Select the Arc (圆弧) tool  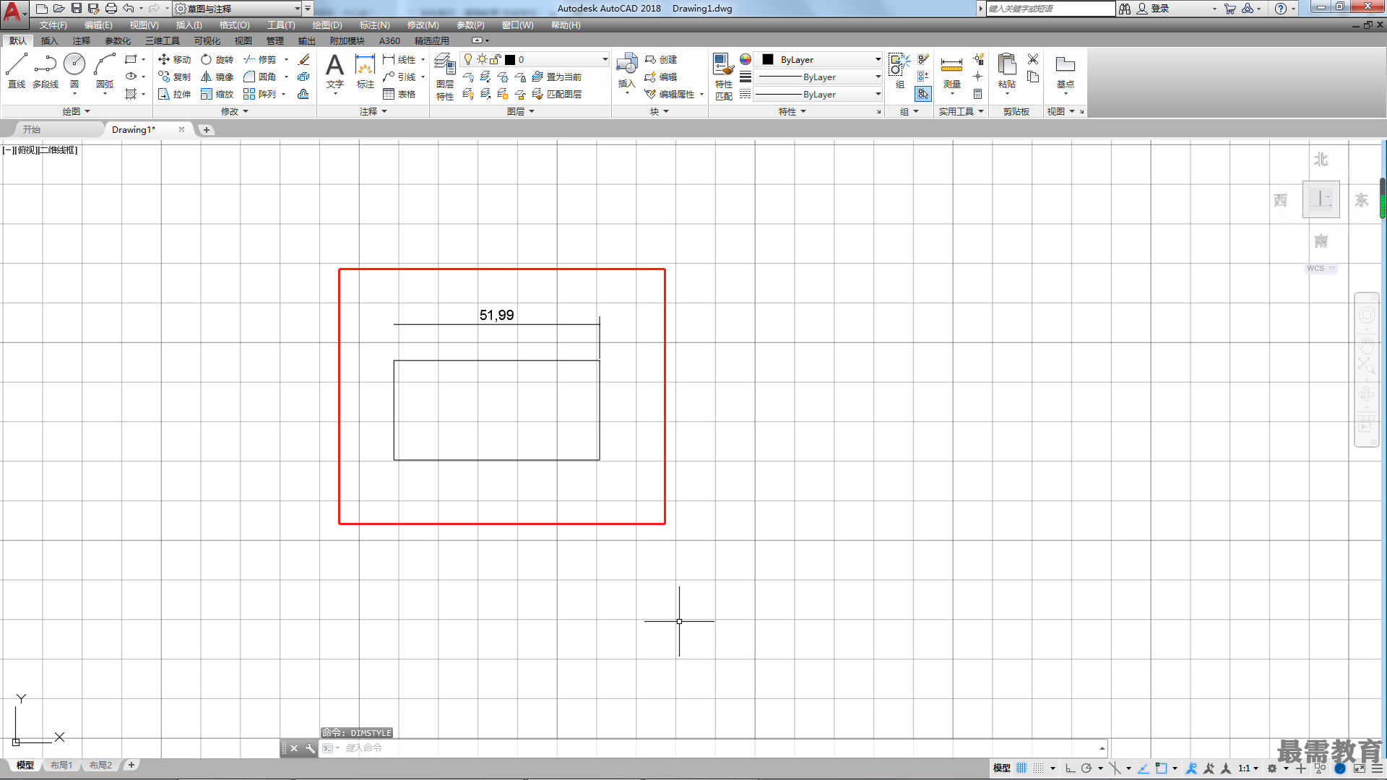105,70
